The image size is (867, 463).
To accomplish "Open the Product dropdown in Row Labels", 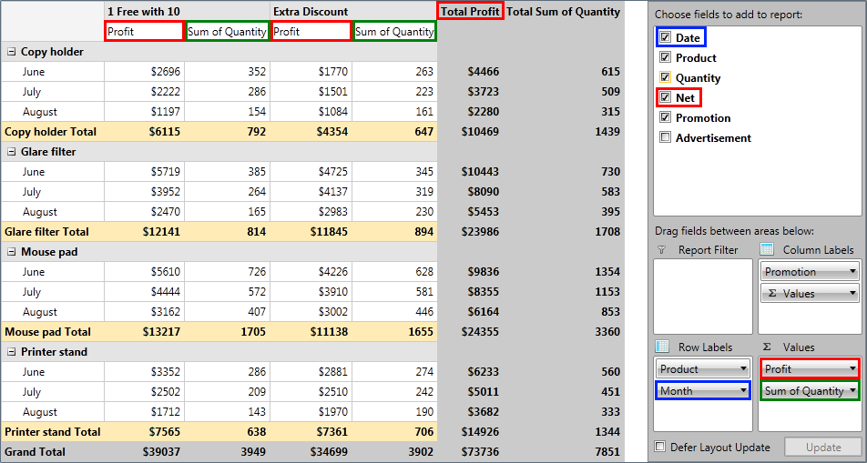I will point(743,369).
